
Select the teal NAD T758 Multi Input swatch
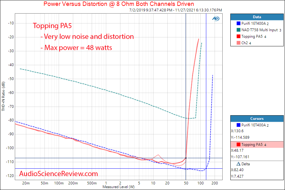pyautogui.click(x=238, y=30)
